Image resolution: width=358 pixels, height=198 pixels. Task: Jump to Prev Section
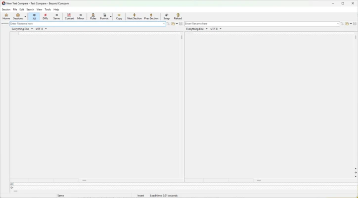pos(151,16)
